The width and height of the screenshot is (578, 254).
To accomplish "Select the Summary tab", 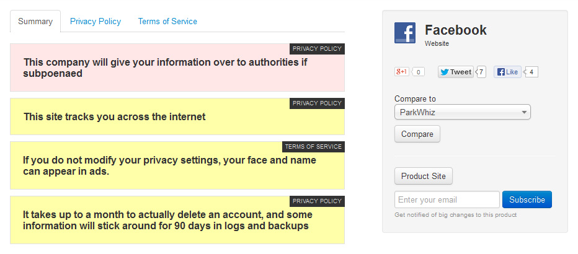I will click(x=35, y=21).
